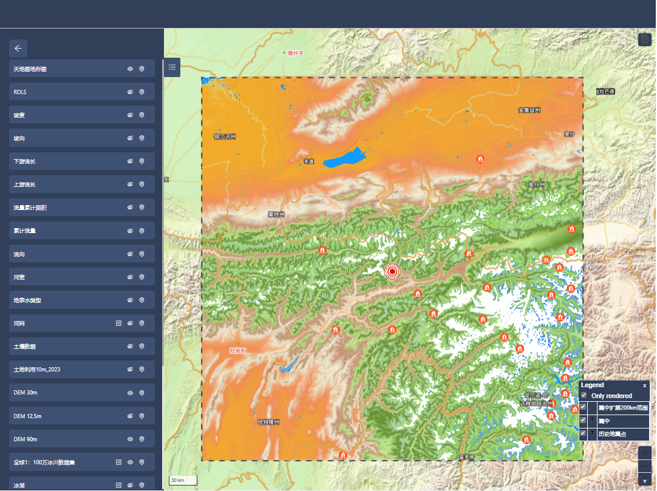The height and width of the screenshot is (491, 657).
Task: Select the 流向 layer row
Action: (82, 254)
